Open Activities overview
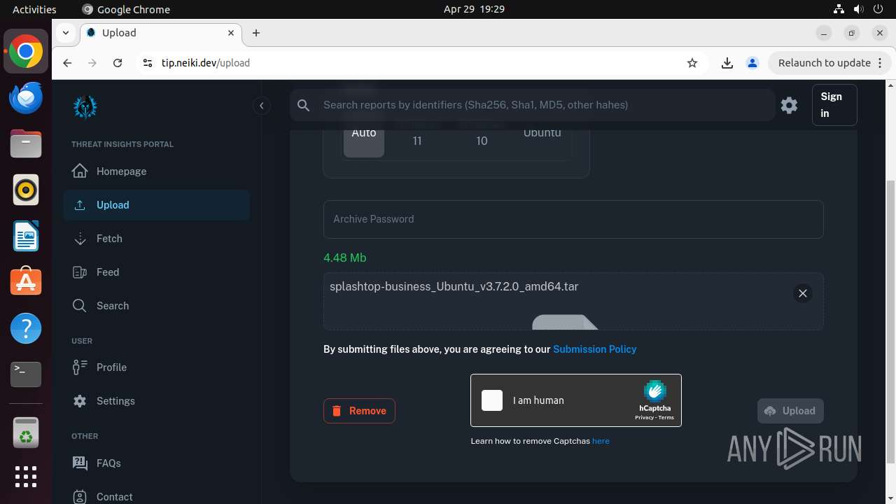Screen dimensions: 896x504 tap(34, 9)
